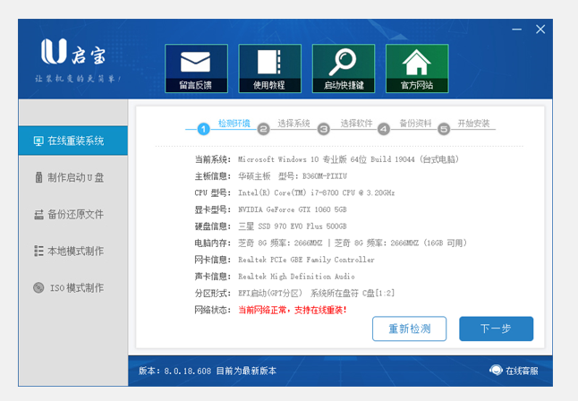Switch to 选择软件 step tab

(356, 124)
